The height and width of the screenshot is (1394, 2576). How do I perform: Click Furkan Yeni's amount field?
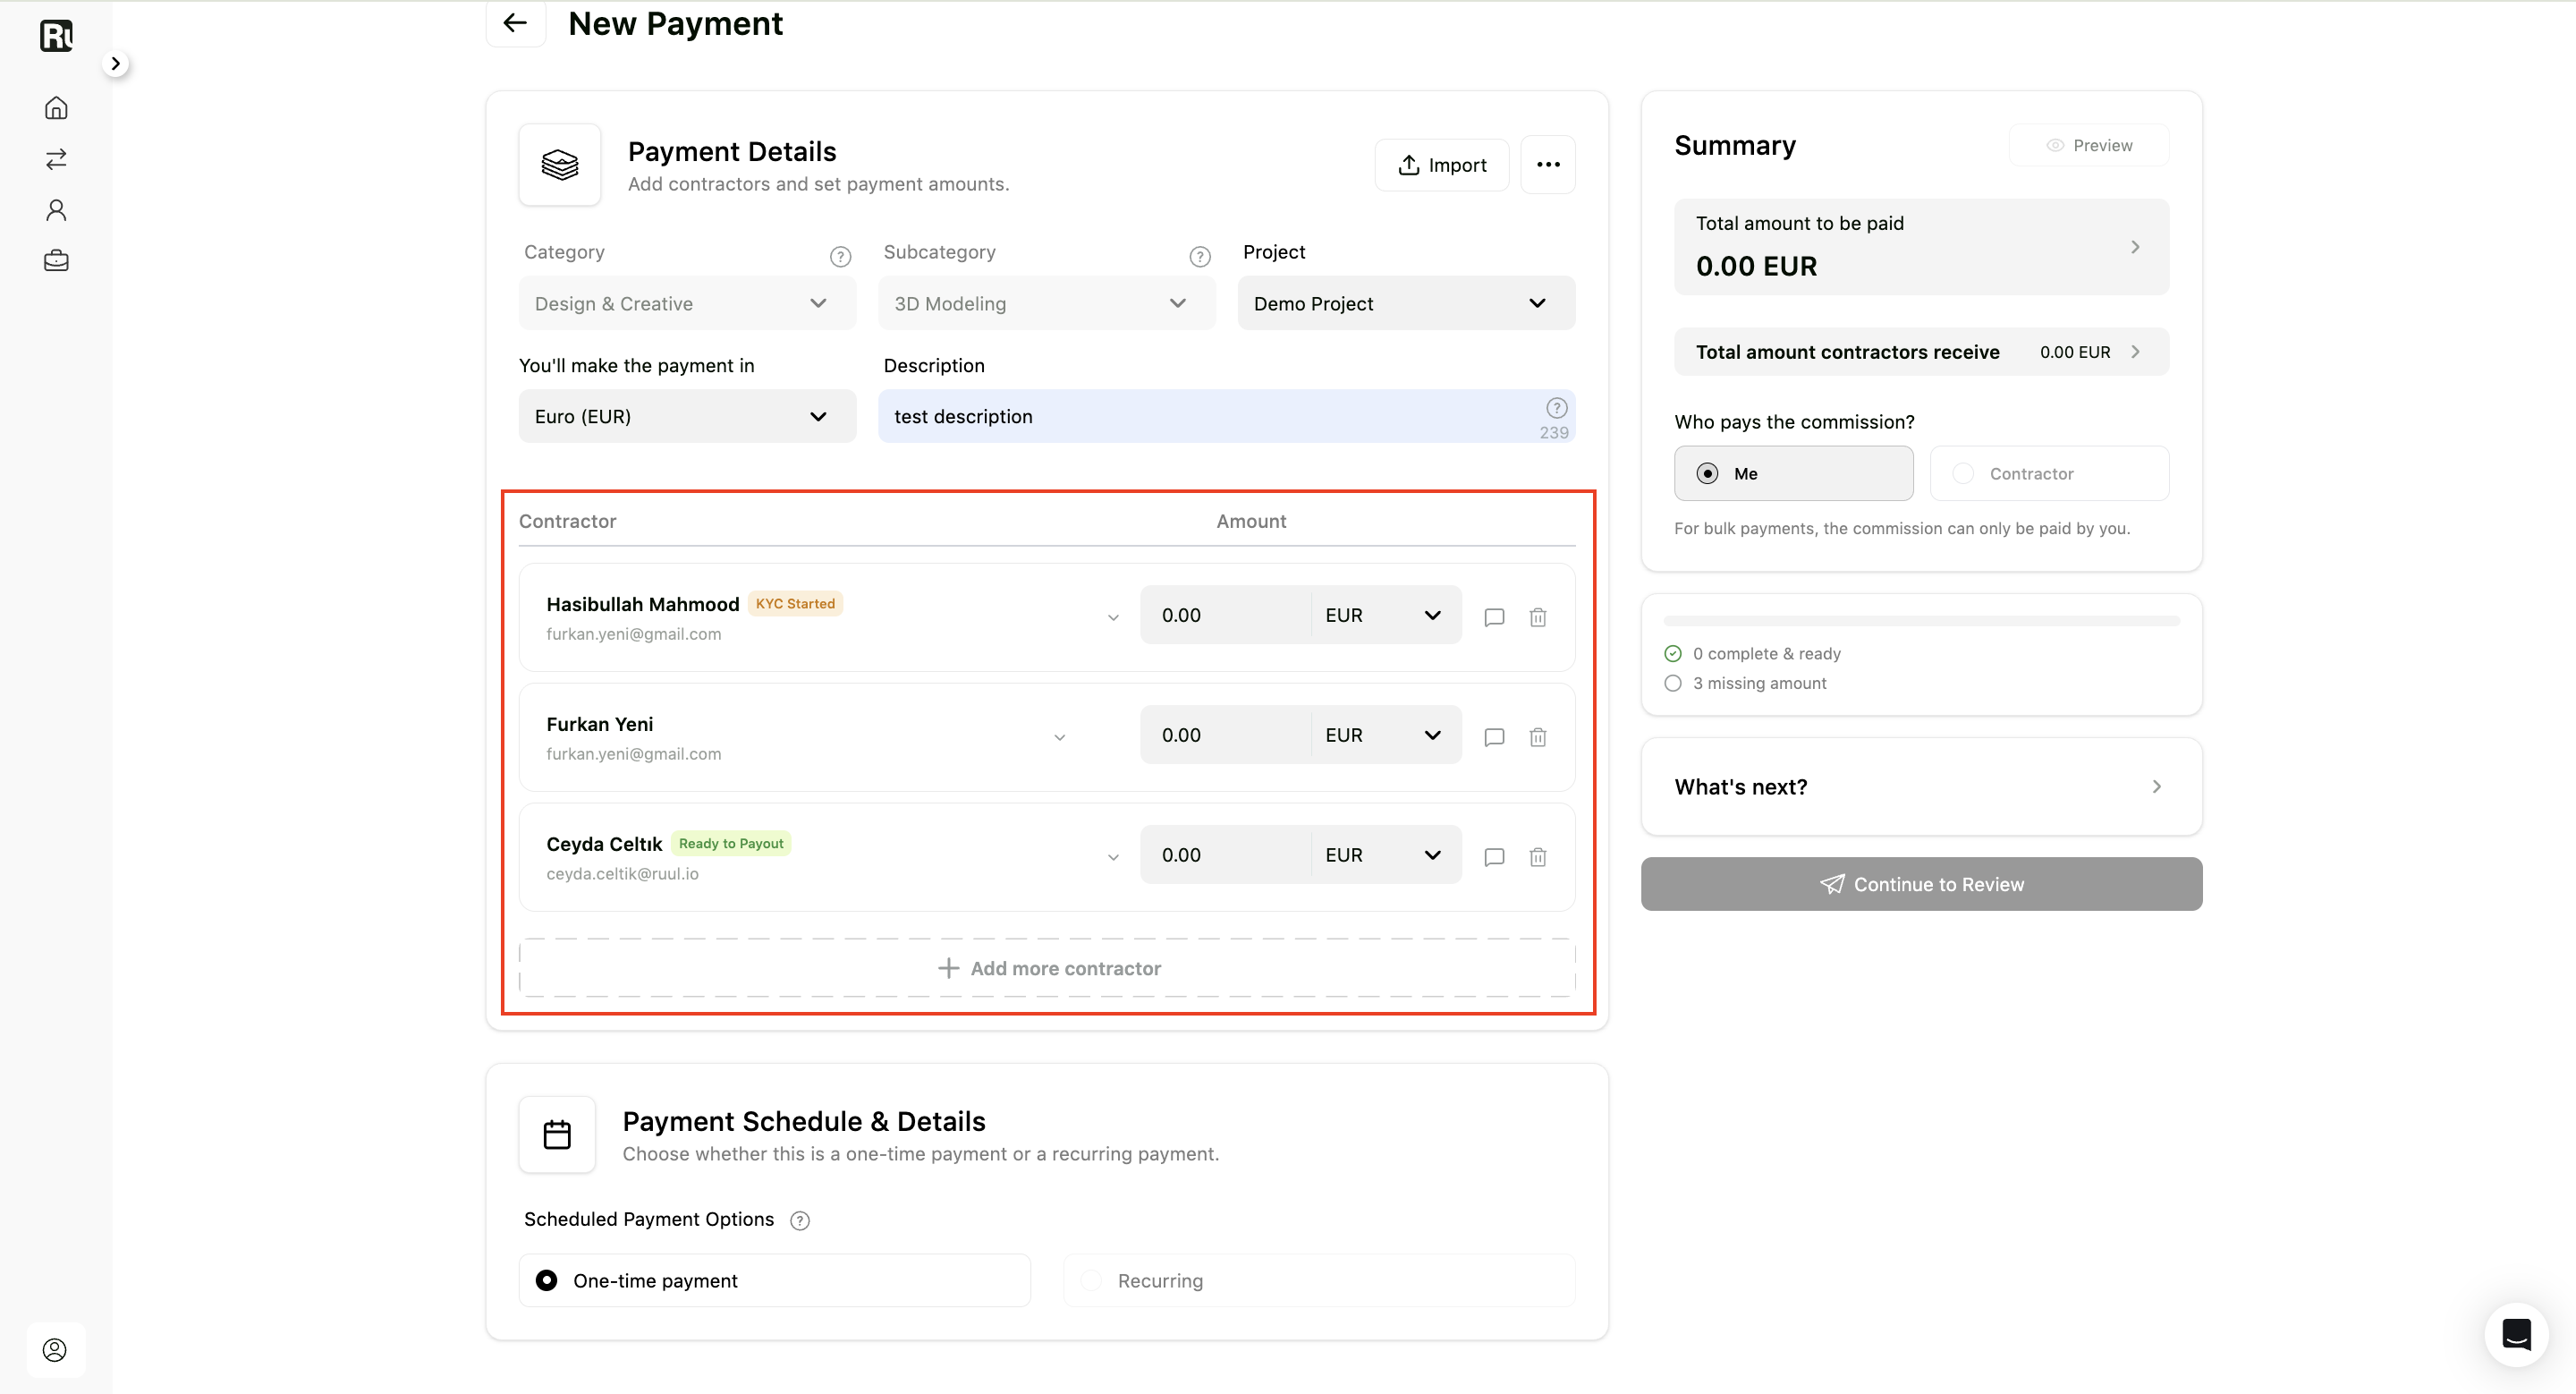1225,735
